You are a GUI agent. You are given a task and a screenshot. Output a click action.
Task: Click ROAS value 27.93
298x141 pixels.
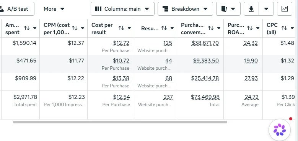click(x=251, y=78)
